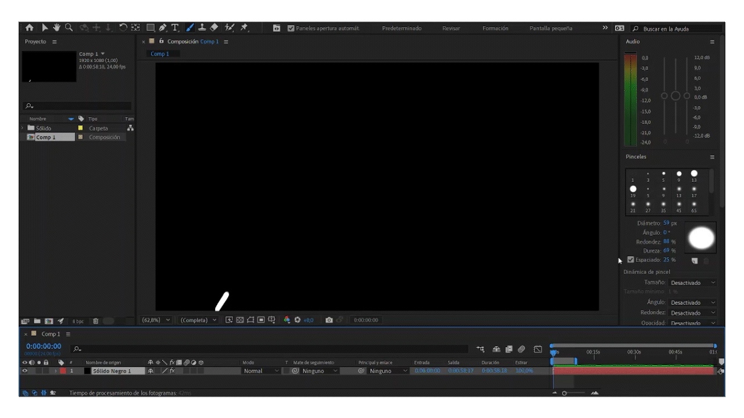Open the Normal blending mode dropdown
The height and width of the screenshot is (418, 744).
coord(261,370)
